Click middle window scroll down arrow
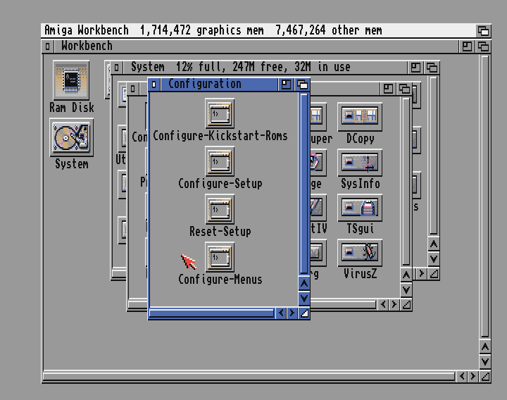This screenshot has height=400, width=507. [406, 289]
